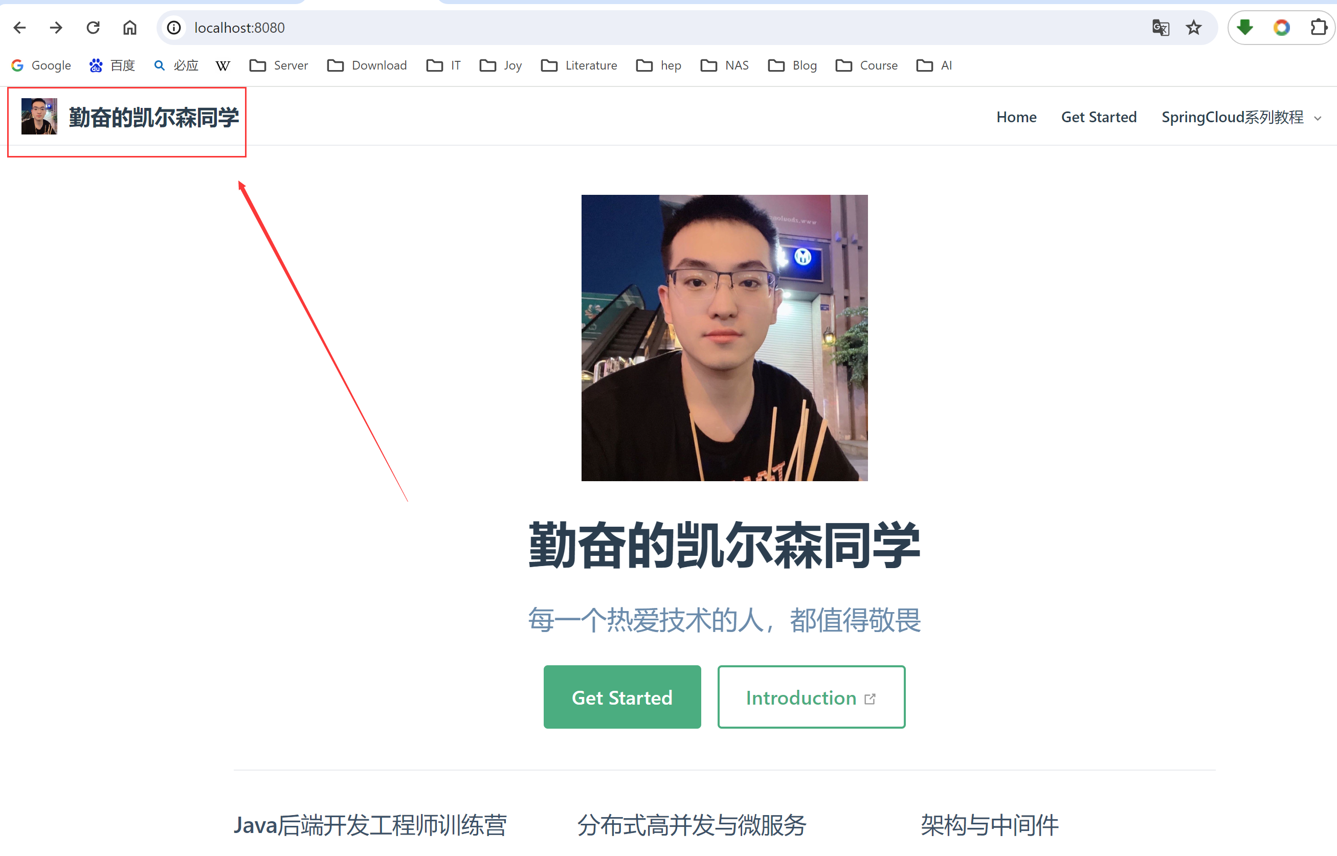Reload the current page
The height and width of the screenshot is (856, 1337).
coord(93,27)
